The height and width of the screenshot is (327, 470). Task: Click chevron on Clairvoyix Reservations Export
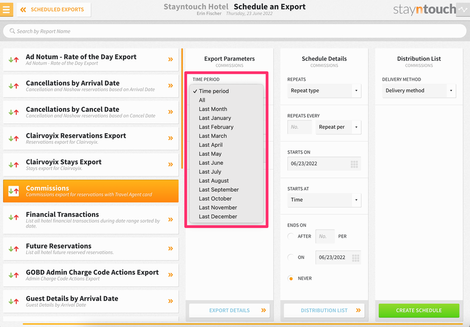[x=171, y=138]
